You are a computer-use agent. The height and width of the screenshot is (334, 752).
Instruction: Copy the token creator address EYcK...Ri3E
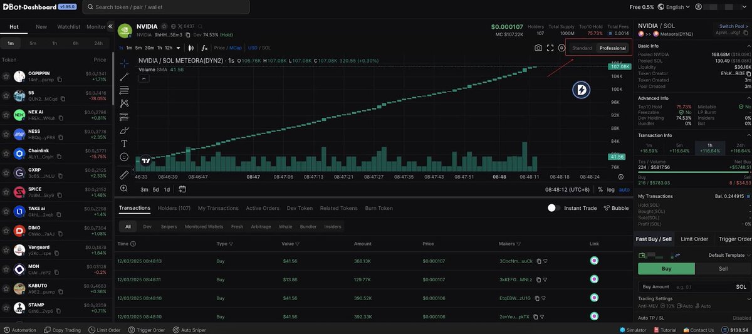(749, 73)
